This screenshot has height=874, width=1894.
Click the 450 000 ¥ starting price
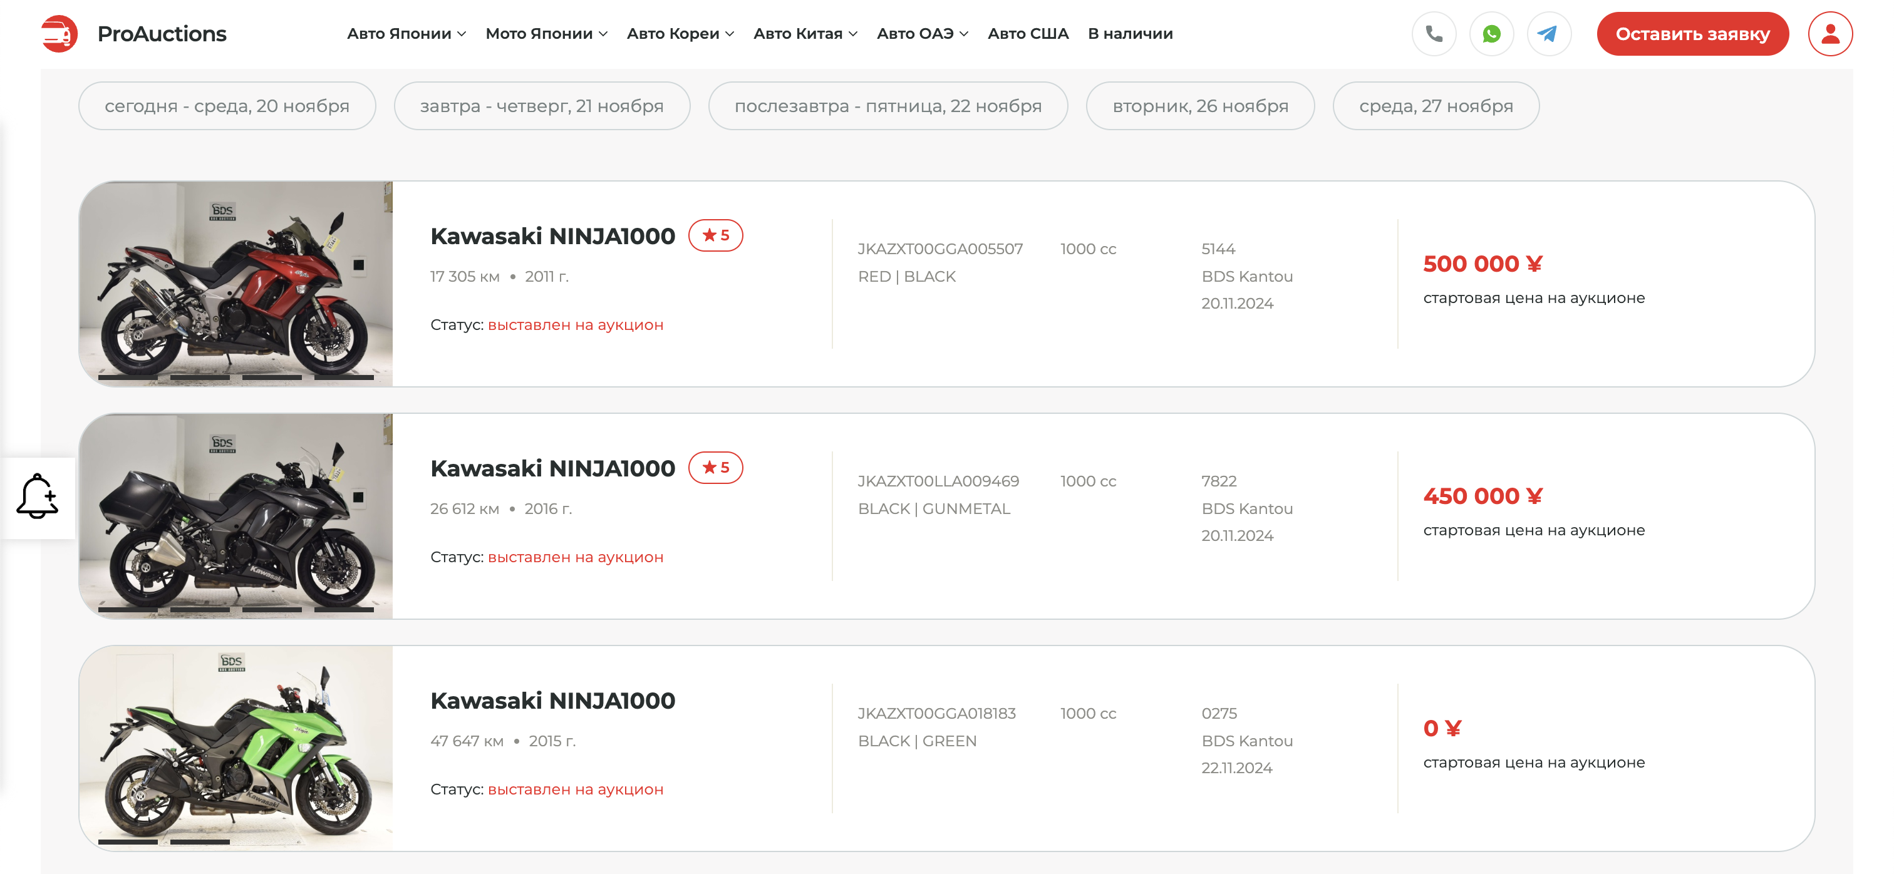tap(1483, 495)
